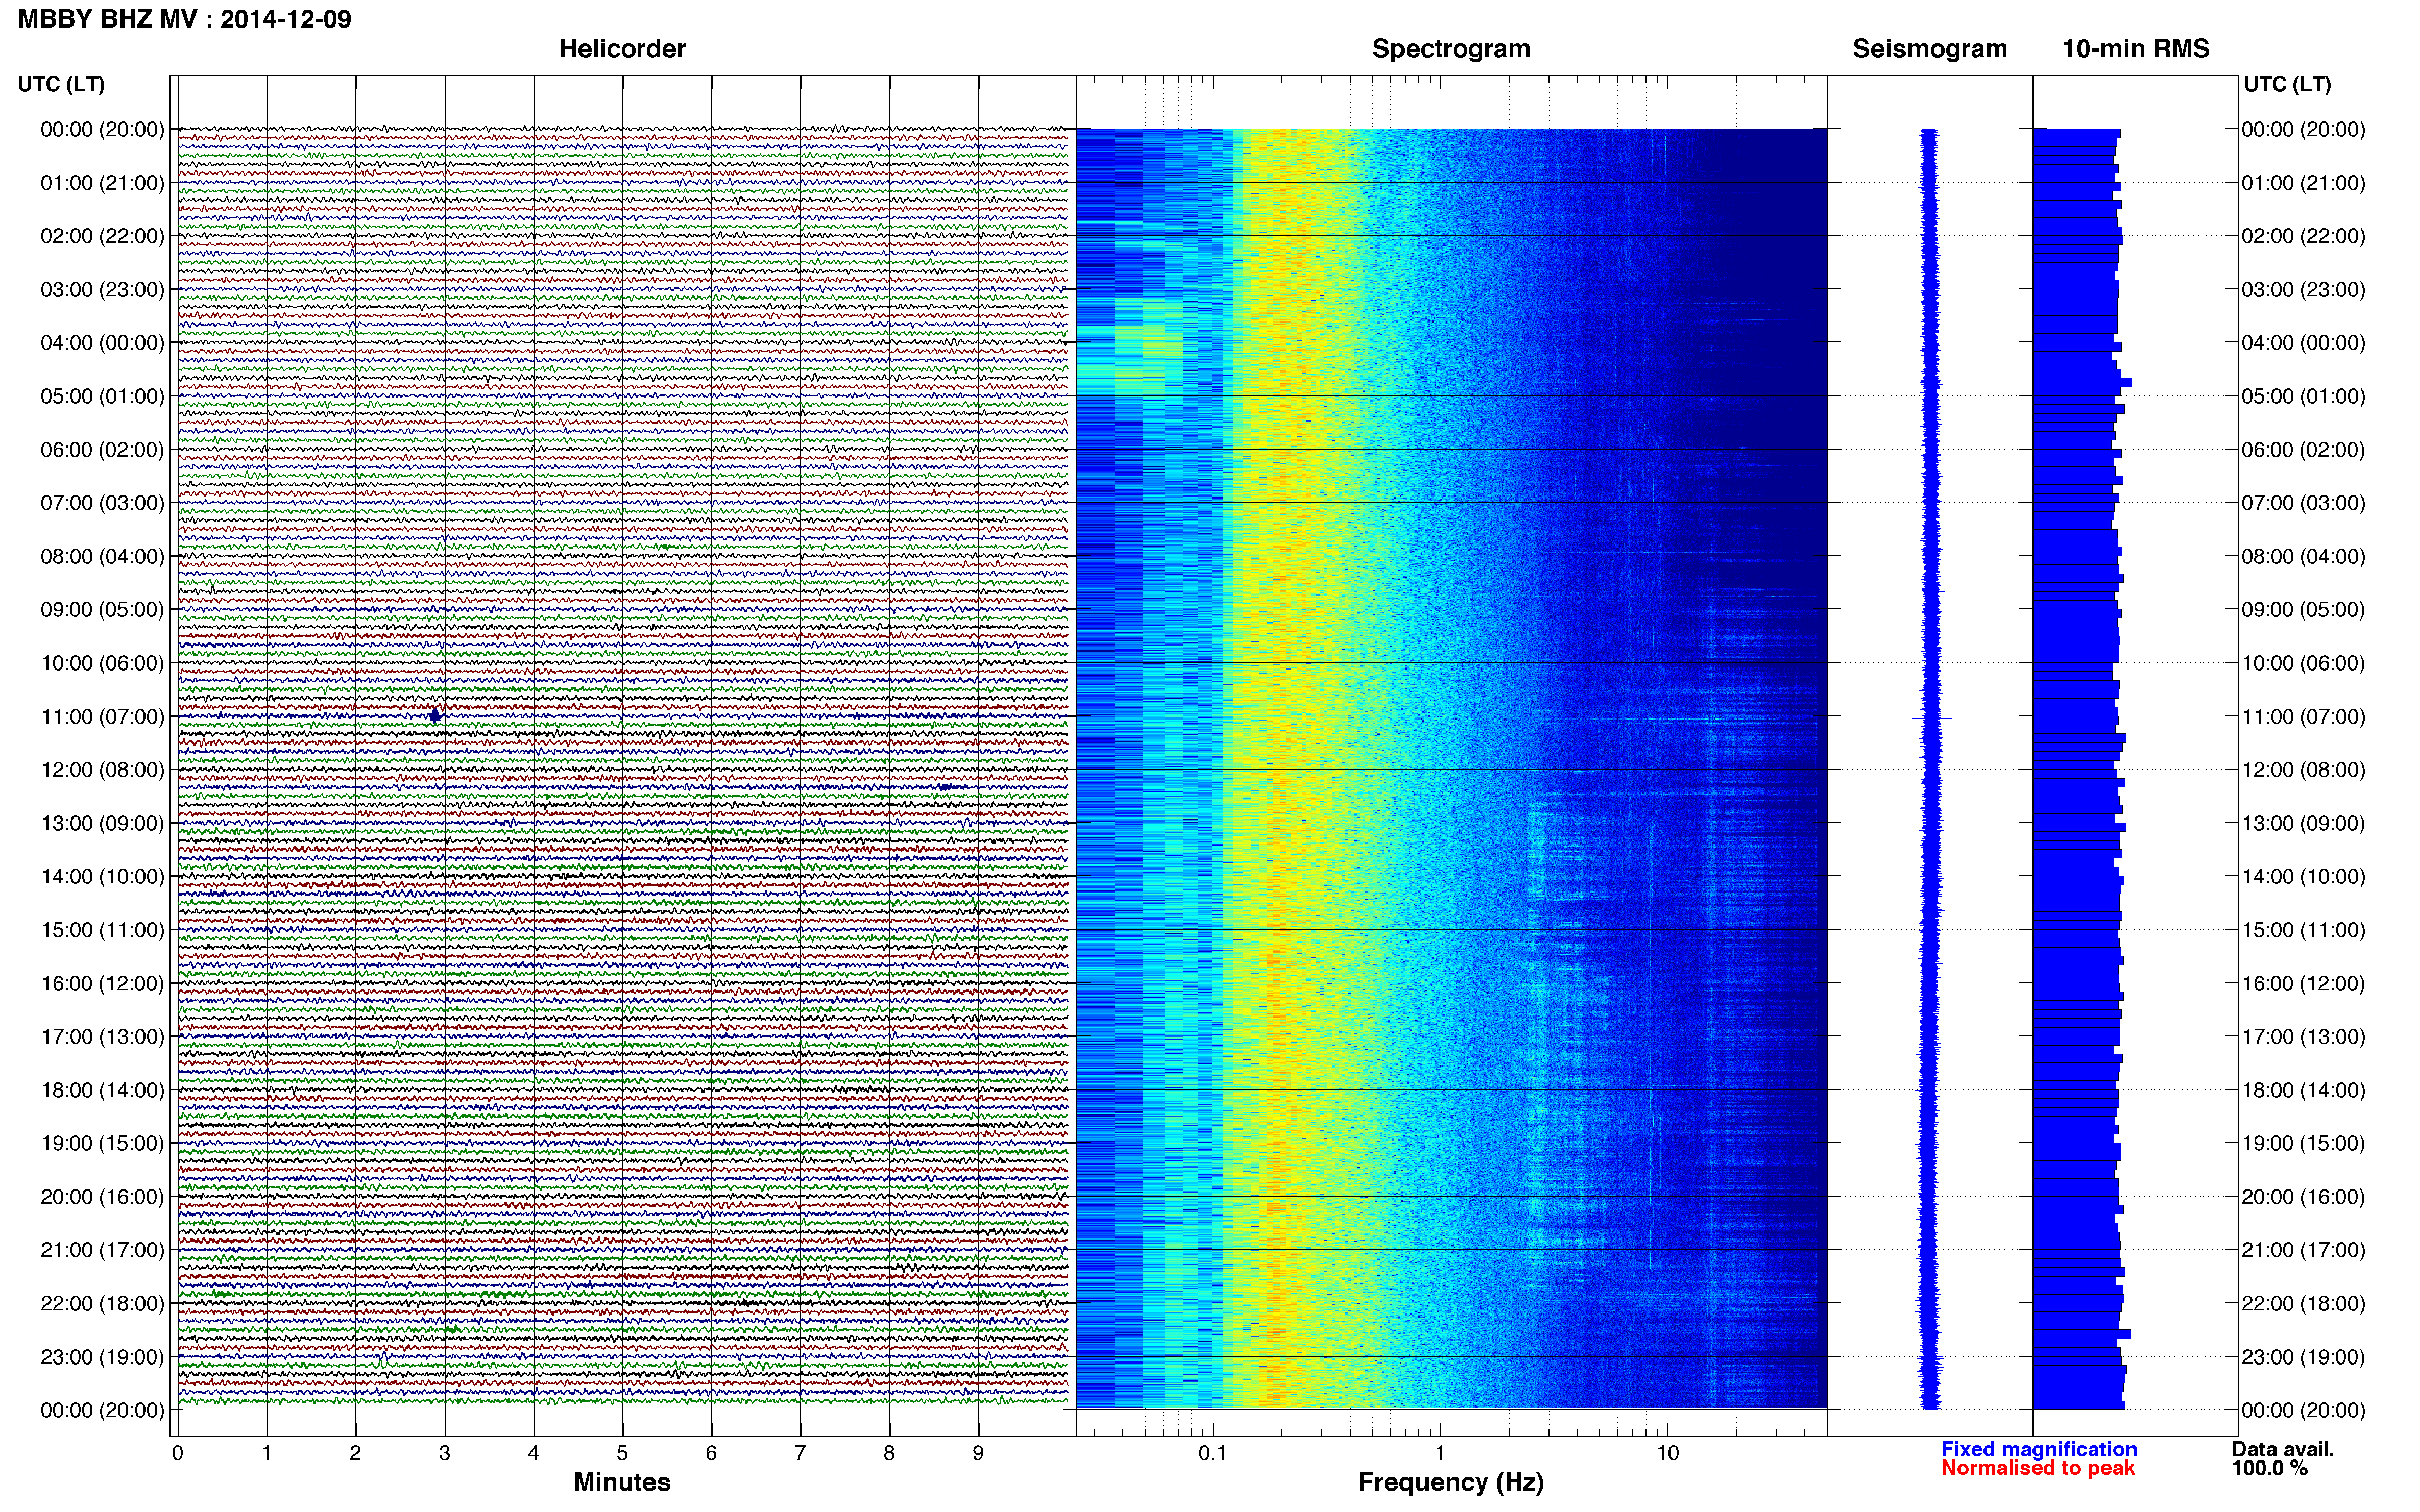The image size is (2420, 1512).
Task: Click the left 13:00 (09:00) time label
Action: tap(102, 823)
